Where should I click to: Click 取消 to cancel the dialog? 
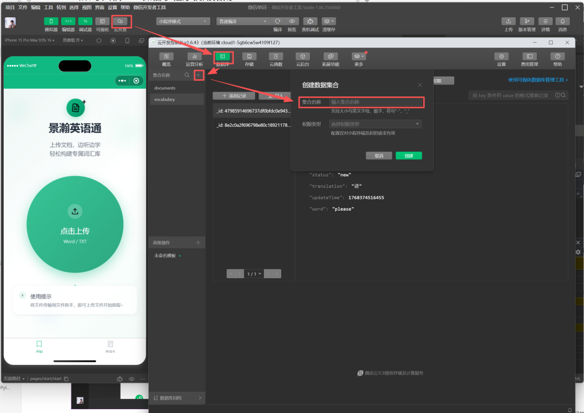click(x=379, y=156)
